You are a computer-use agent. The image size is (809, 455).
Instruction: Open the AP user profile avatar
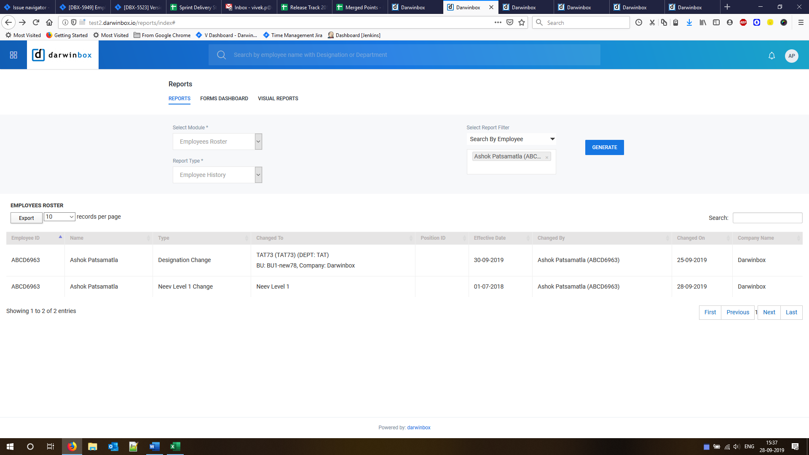791,56
